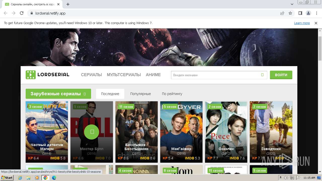Open the Chrome three-dot menu

click(x=316, y=13)
